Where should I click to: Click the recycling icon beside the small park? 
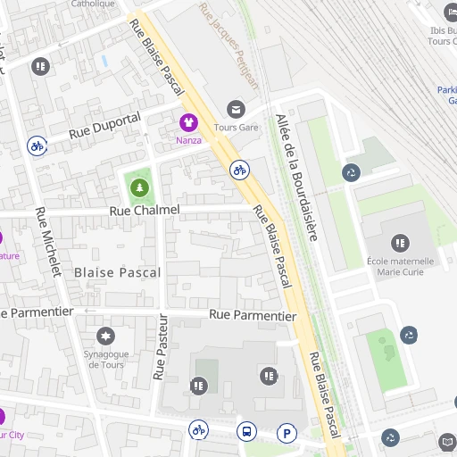(409, 335)
